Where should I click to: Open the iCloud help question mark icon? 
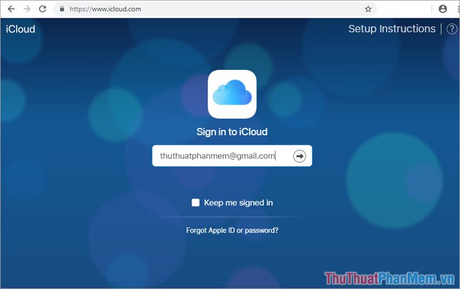pyautogui.click(x=451, y=29)
